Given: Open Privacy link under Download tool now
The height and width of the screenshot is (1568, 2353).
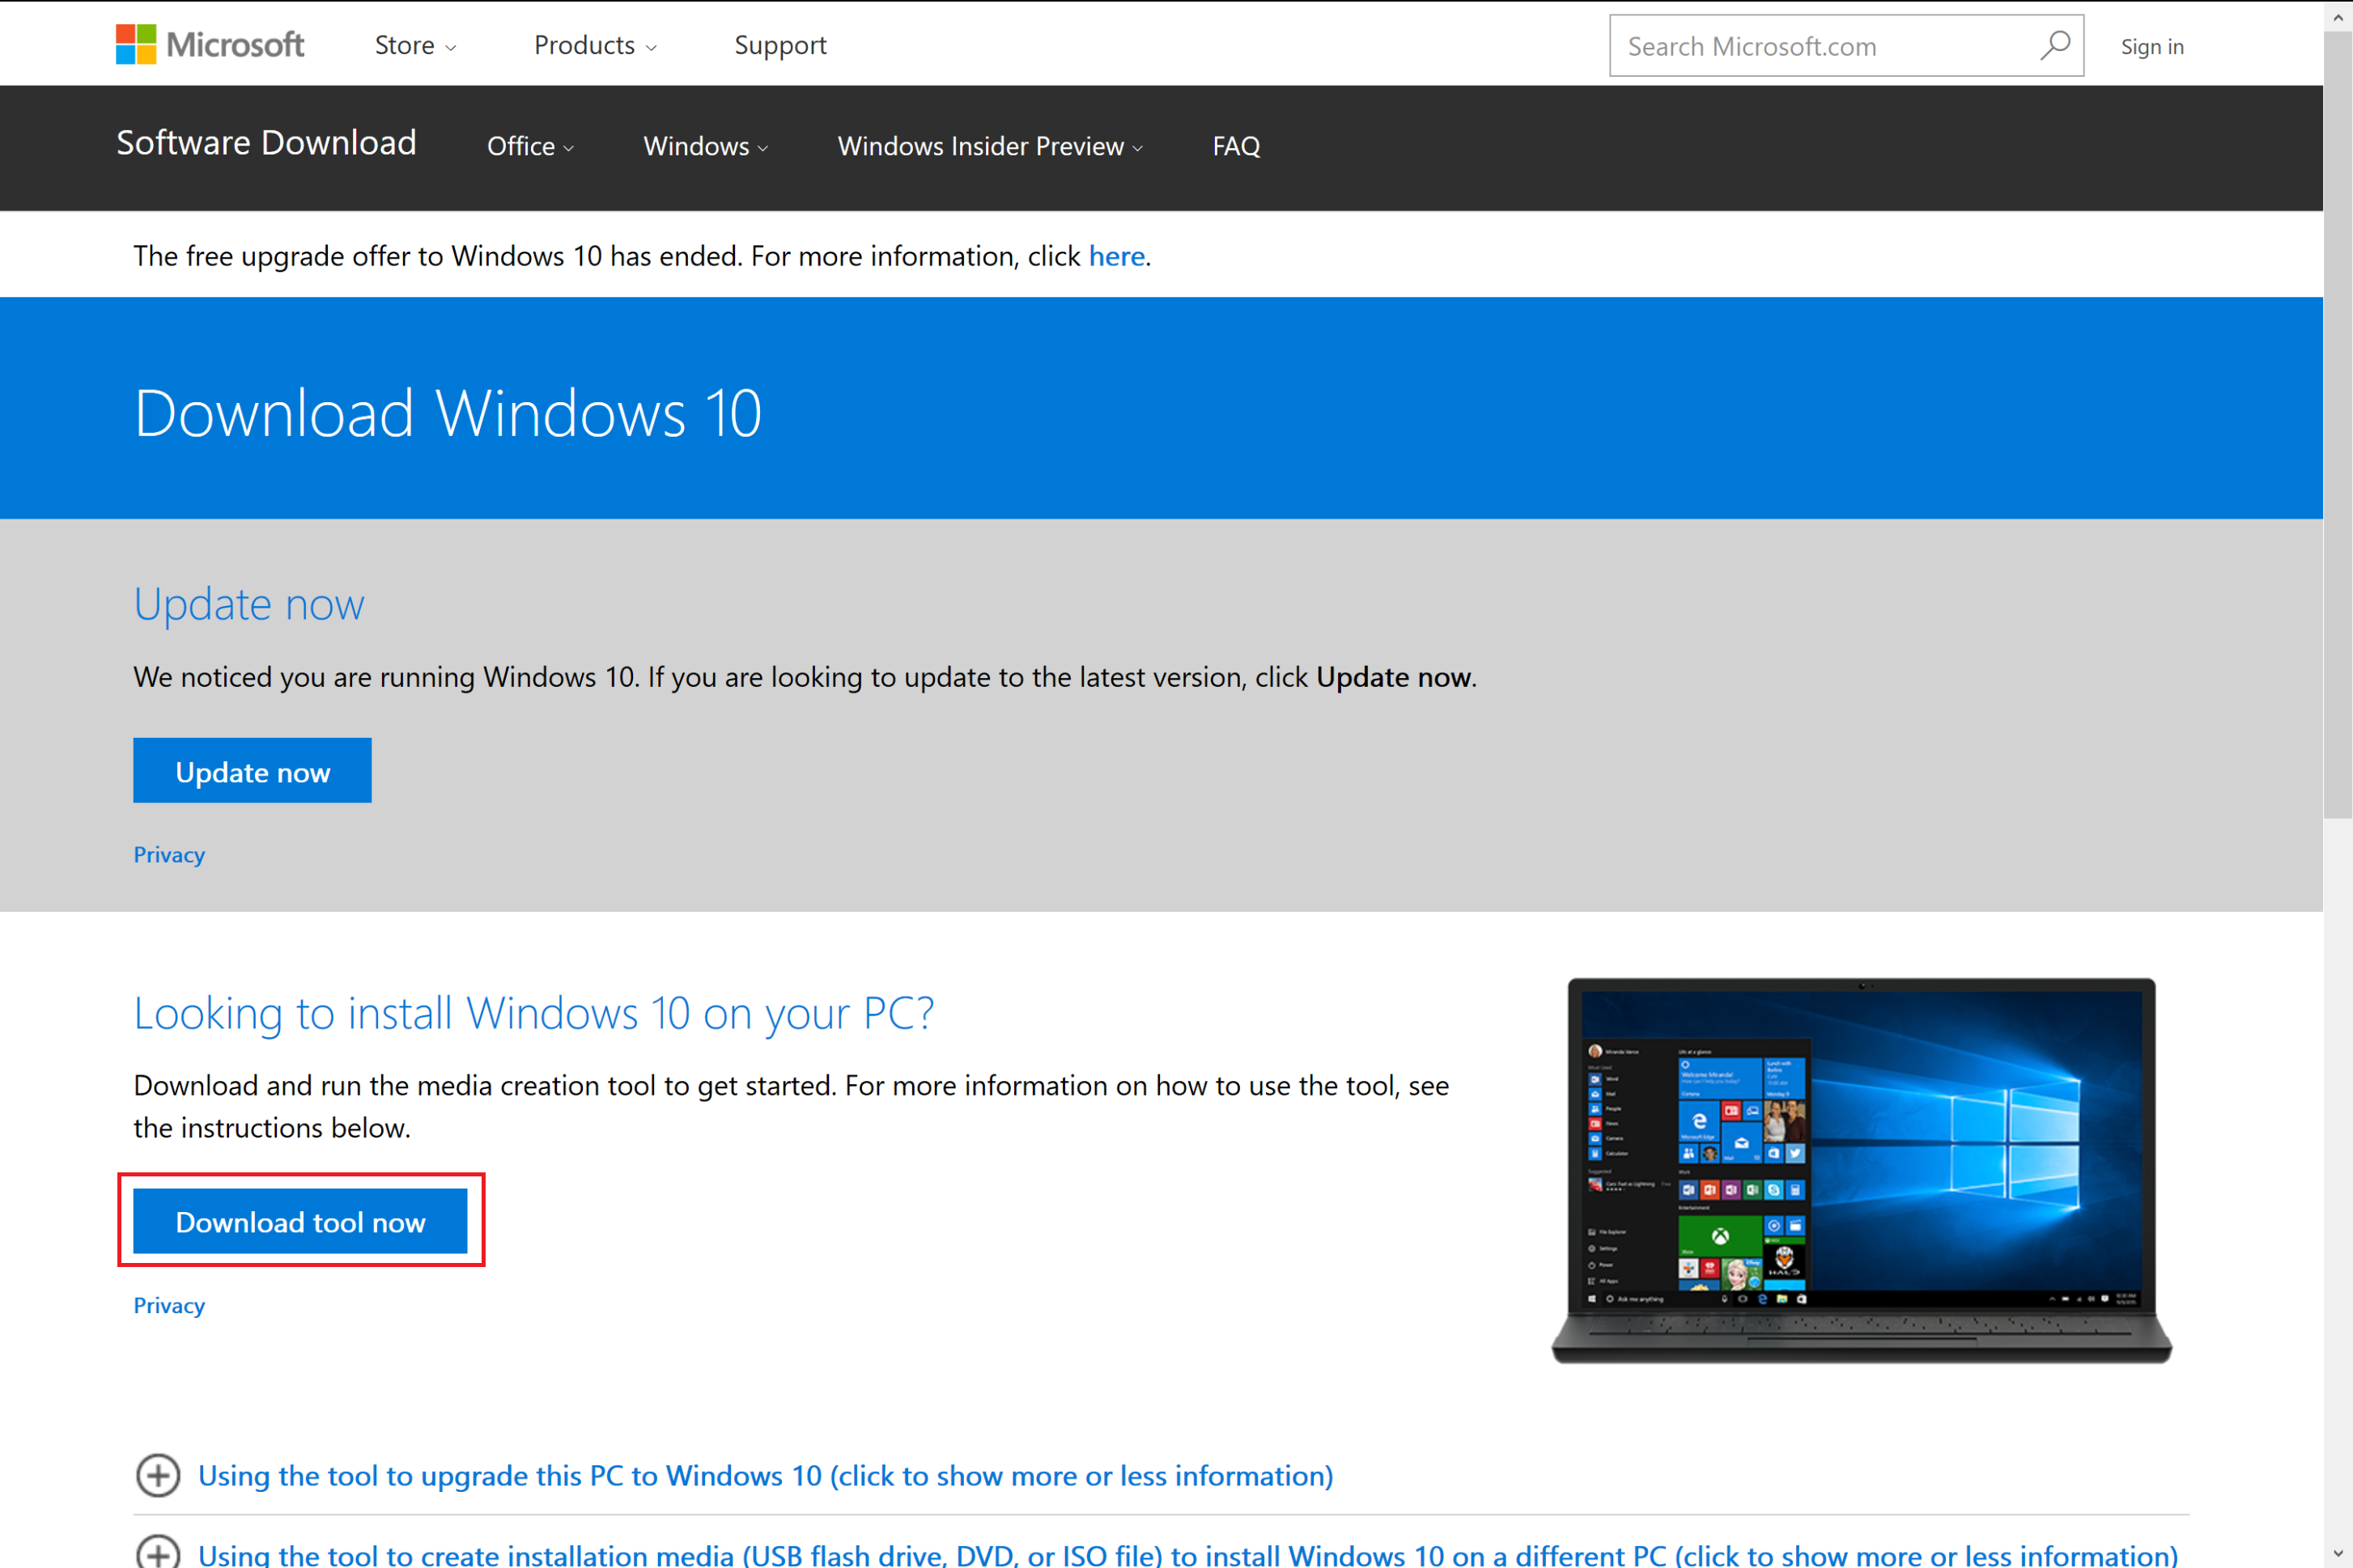Looking at the screenshot, I should tap(169, 1305).
